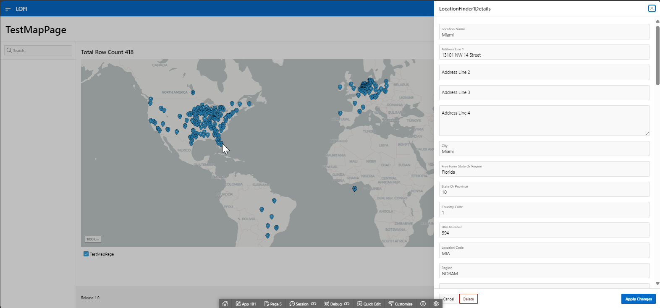660x308 pixels.
Task: Click the Region field showing NORAM
Action: click(x=544, y=271)
